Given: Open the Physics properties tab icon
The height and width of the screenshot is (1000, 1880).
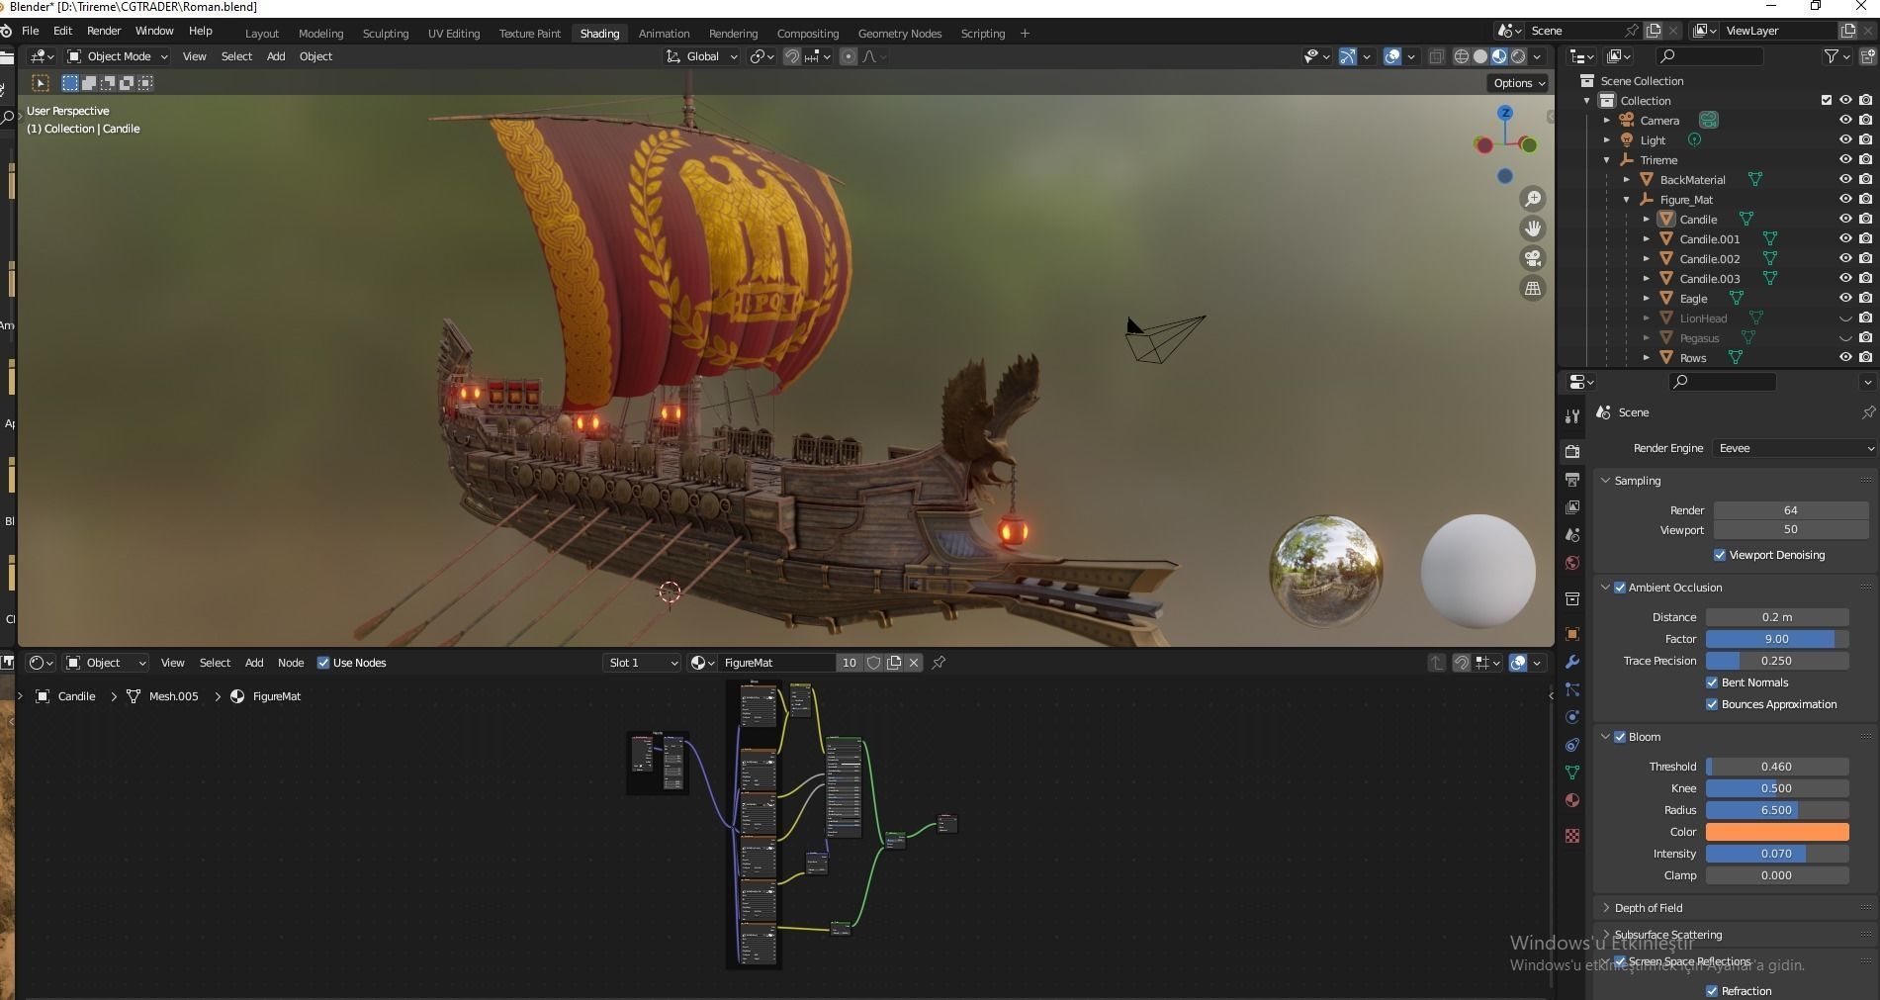Looking at the screenshot, I should coord(1572,717).
